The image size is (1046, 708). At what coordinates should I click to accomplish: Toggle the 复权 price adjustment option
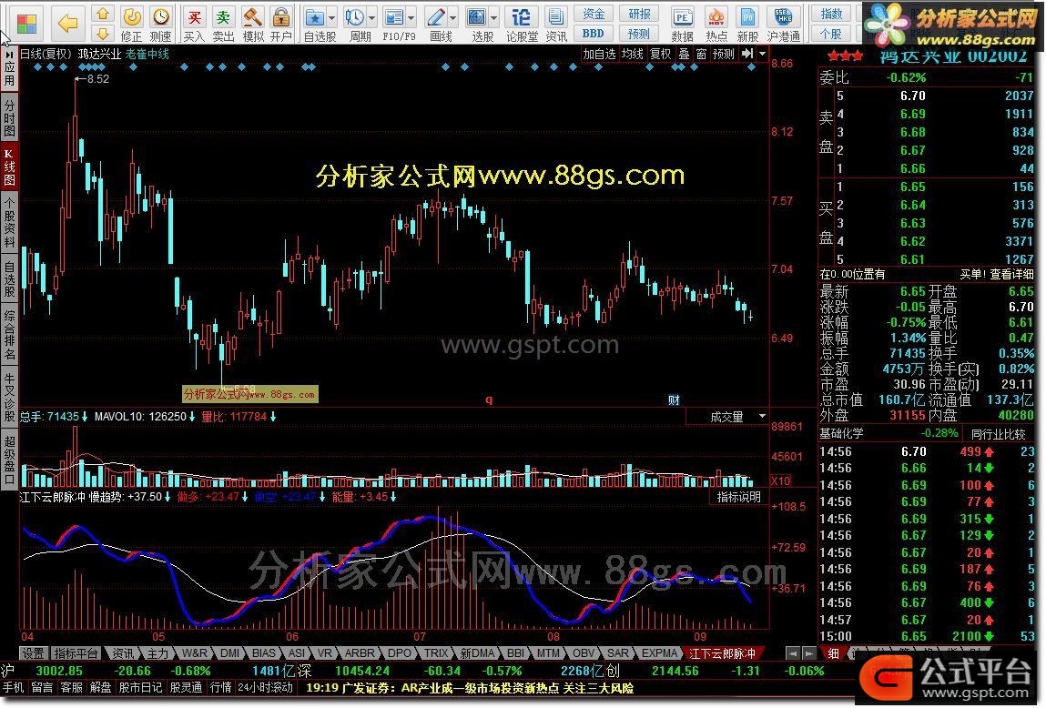coord(660,54)
